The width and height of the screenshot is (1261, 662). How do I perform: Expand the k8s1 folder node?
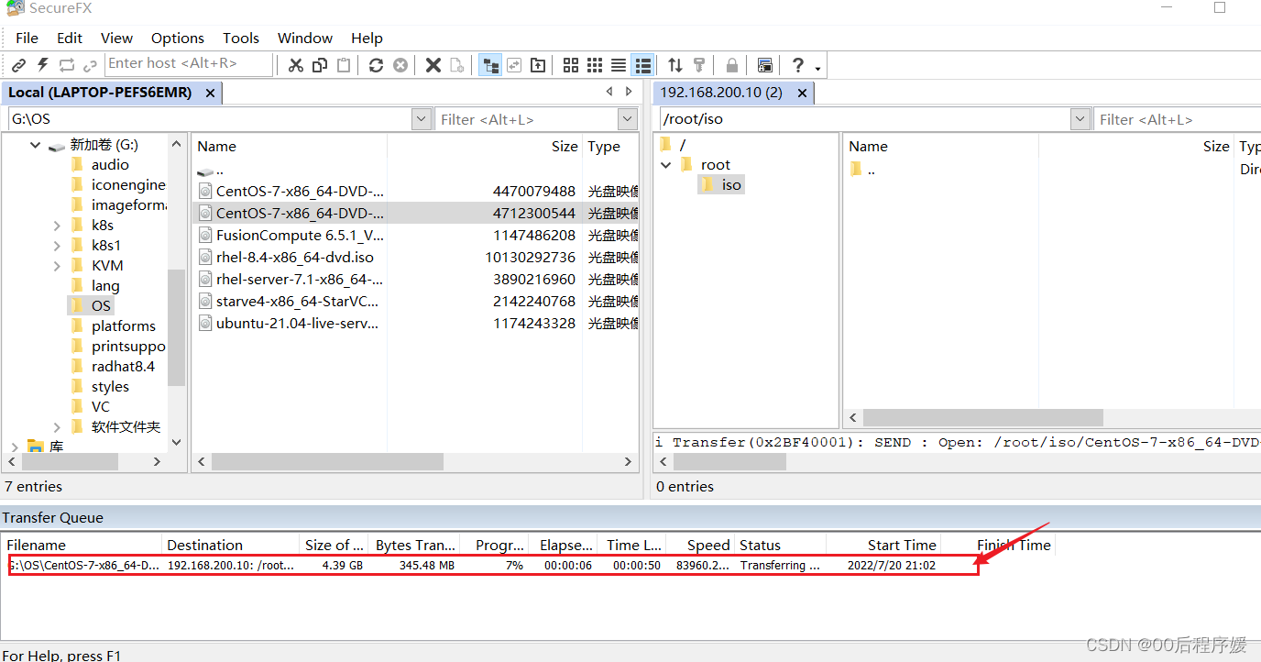tap(57, 246)
